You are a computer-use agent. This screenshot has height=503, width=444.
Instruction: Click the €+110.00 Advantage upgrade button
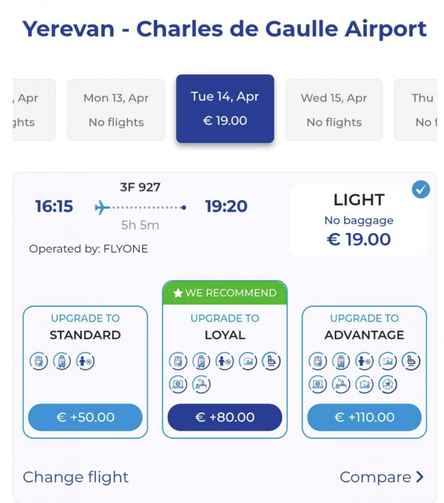(364, 418)
